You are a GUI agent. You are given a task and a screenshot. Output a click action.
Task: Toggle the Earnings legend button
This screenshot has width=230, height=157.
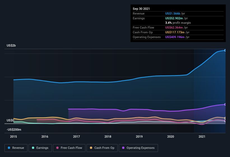click(40, 148)
